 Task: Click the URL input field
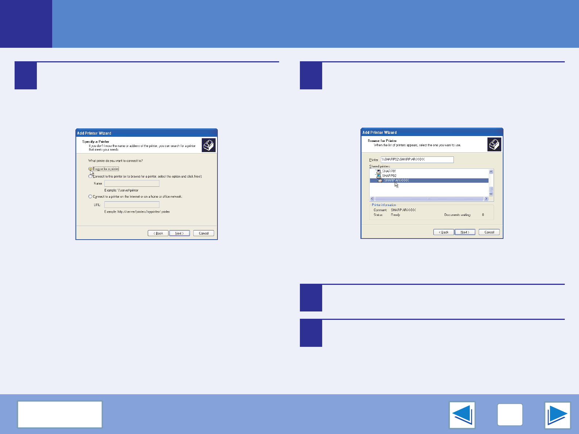tap(132, 205)
